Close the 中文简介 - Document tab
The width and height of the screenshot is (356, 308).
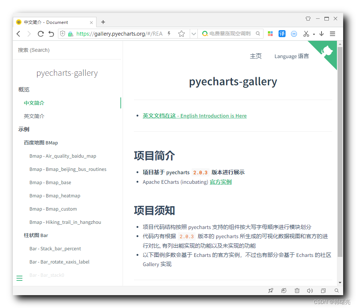pos(91,22)
